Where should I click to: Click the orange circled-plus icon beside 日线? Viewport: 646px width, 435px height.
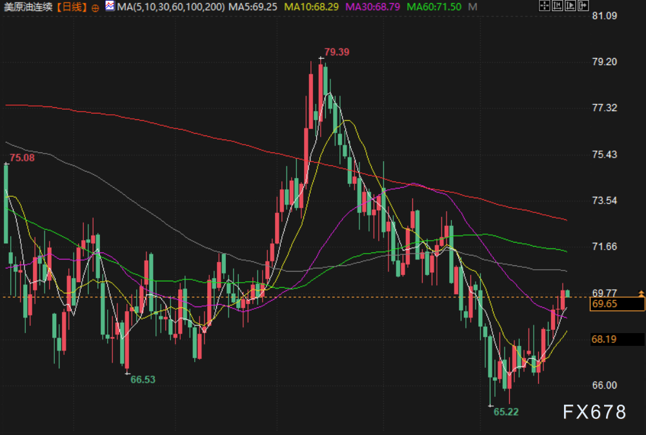tap(96, 6)
